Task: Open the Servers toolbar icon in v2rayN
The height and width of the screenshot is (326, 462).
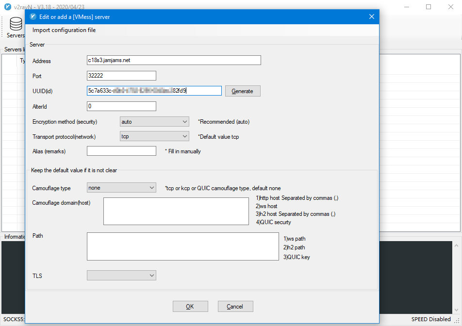Action: [16, 27]
